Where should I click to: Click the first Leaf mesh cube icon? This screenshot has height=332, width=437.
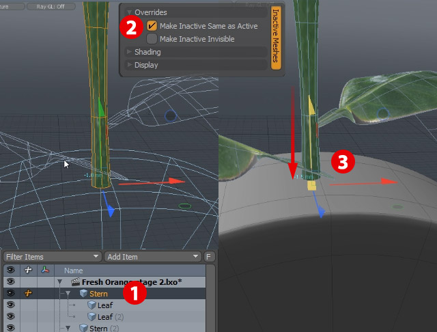click(91, 305)
